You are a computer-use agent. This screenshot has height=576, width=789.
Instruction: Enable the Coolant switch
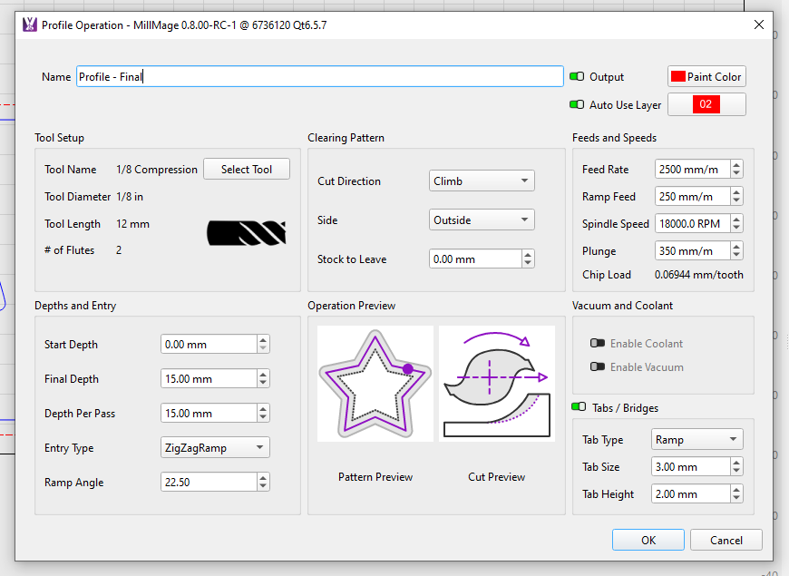click(x=598, y=344)
